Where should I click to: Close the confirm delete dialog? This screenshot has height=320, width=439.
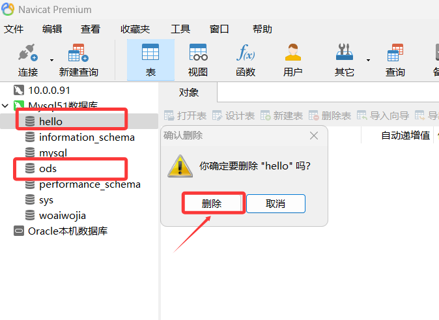point(314,136)
